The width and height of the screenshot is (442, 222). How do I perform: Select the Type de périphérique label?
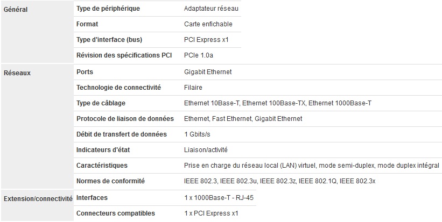pyautogui.click(x=108, y=9)
